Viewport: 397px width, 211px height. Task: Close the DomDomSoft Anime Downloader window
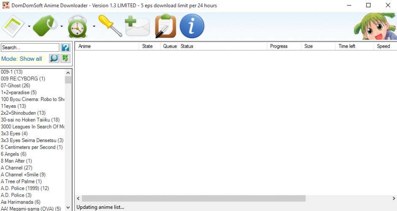coord(388,5)
